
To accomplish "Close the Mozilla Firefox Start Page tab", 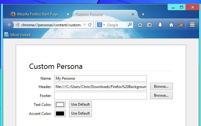I will coord(68,14).
